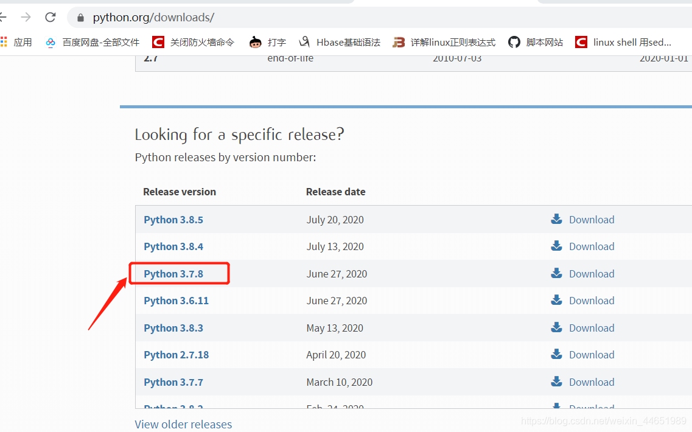692x432 pixels.
Task: Click Download link for Python 3.8.4
Action: click(x=592, y=246)
